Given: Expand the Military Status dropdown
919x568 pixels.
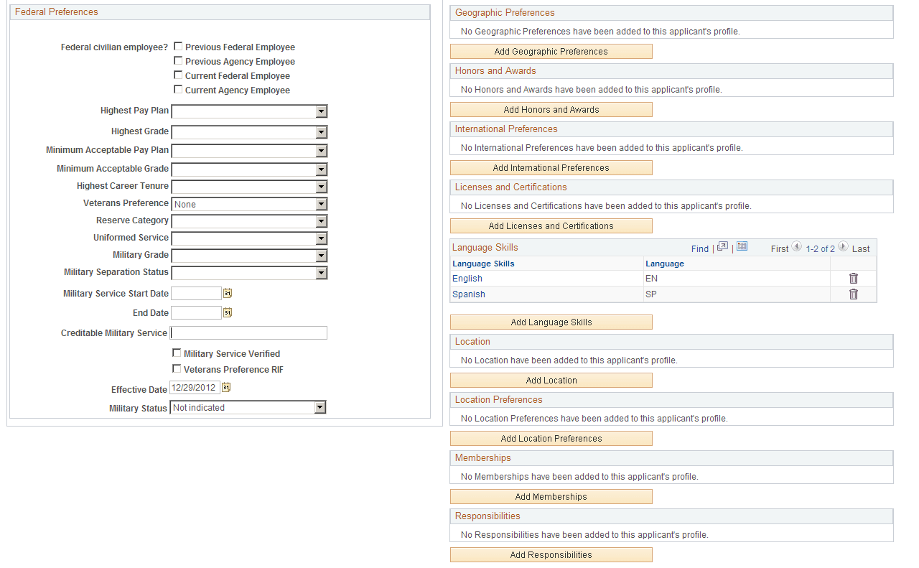Looking at the screenshot, I should 319,406.
